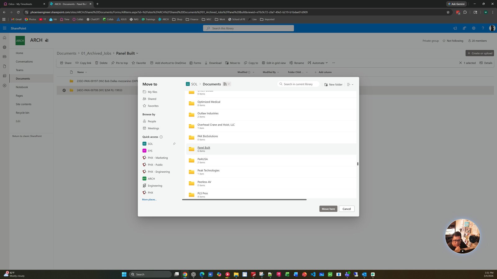The image size is (497, 279).
Task: Click Move here button
Action: pyautogui.click(x=328, y=209)
